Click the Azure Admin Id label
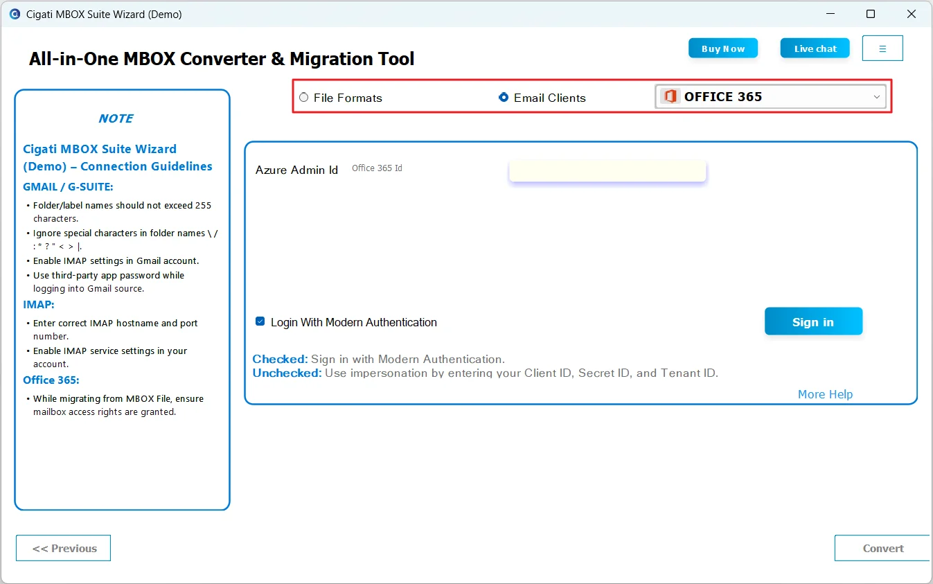Screen dimensions: 933x584 [297, 170]
